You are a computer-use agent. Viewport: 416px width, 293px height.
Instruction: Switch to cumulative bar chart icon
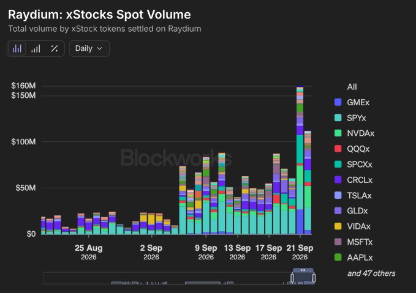point(36,48)
